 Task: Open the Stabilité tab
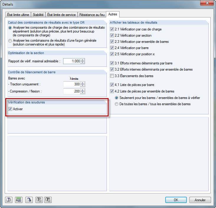[38, 15]
